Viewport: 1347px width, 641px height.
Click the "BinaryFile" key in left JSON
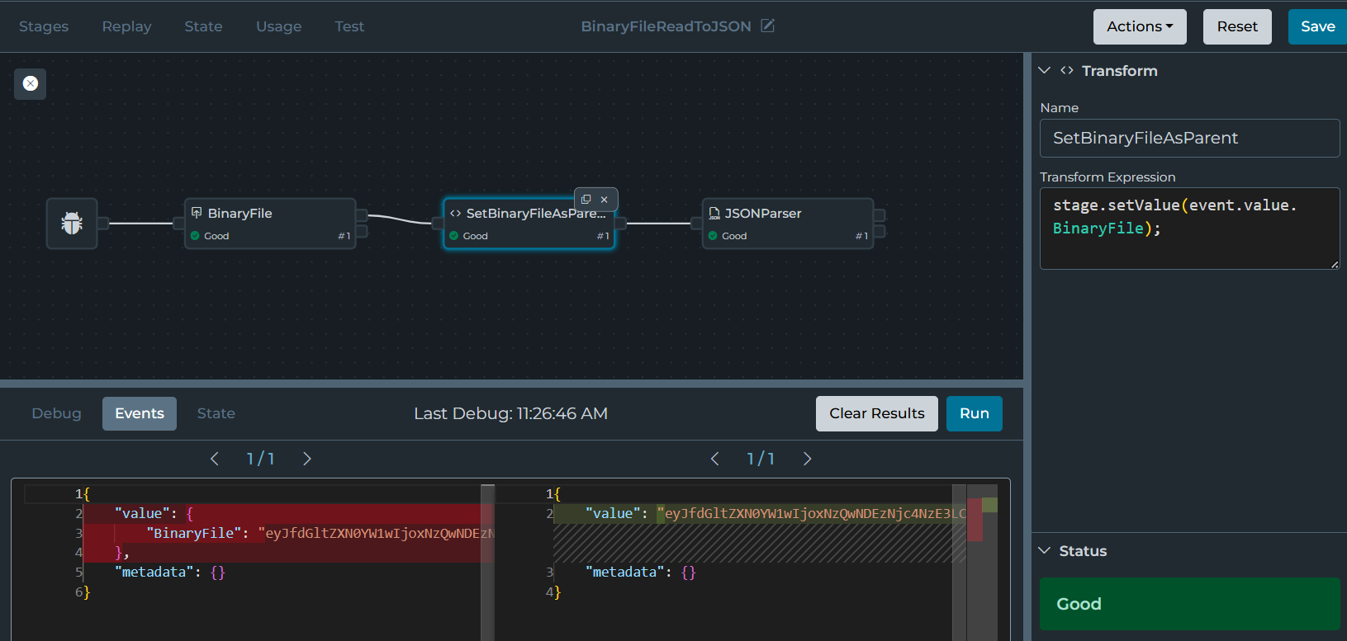pos(197,533)
